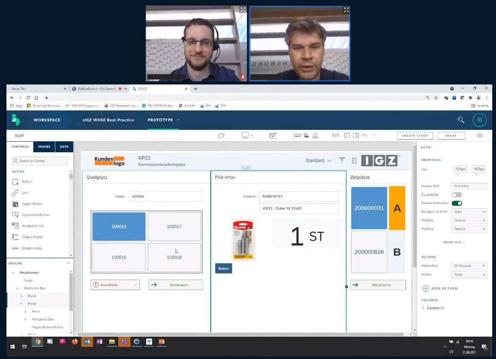Expand the Form outline node

26,312
